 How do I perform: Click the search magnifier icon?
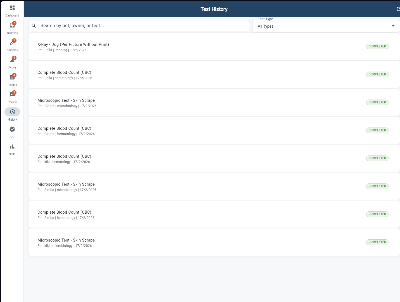click(34, 25)
